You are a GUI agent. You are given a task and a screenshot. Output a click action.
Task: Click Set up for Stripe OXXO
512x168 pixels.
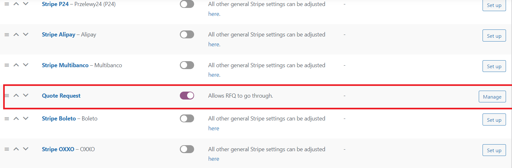[494, 150]
